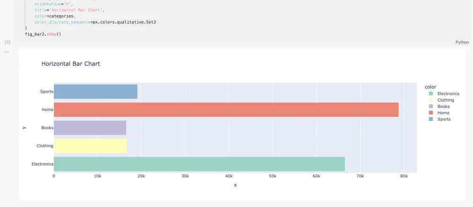
Task: Click the purple Books legend swatch
Action: point(430,106)
